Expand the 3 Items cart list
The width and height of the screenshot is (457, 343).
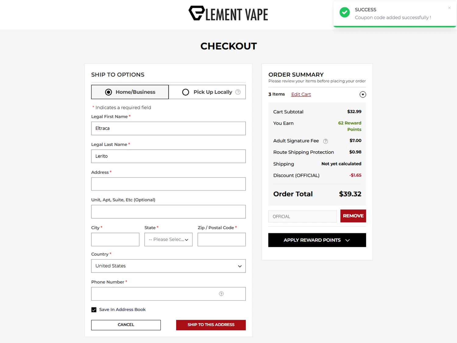tap(363, 95)
